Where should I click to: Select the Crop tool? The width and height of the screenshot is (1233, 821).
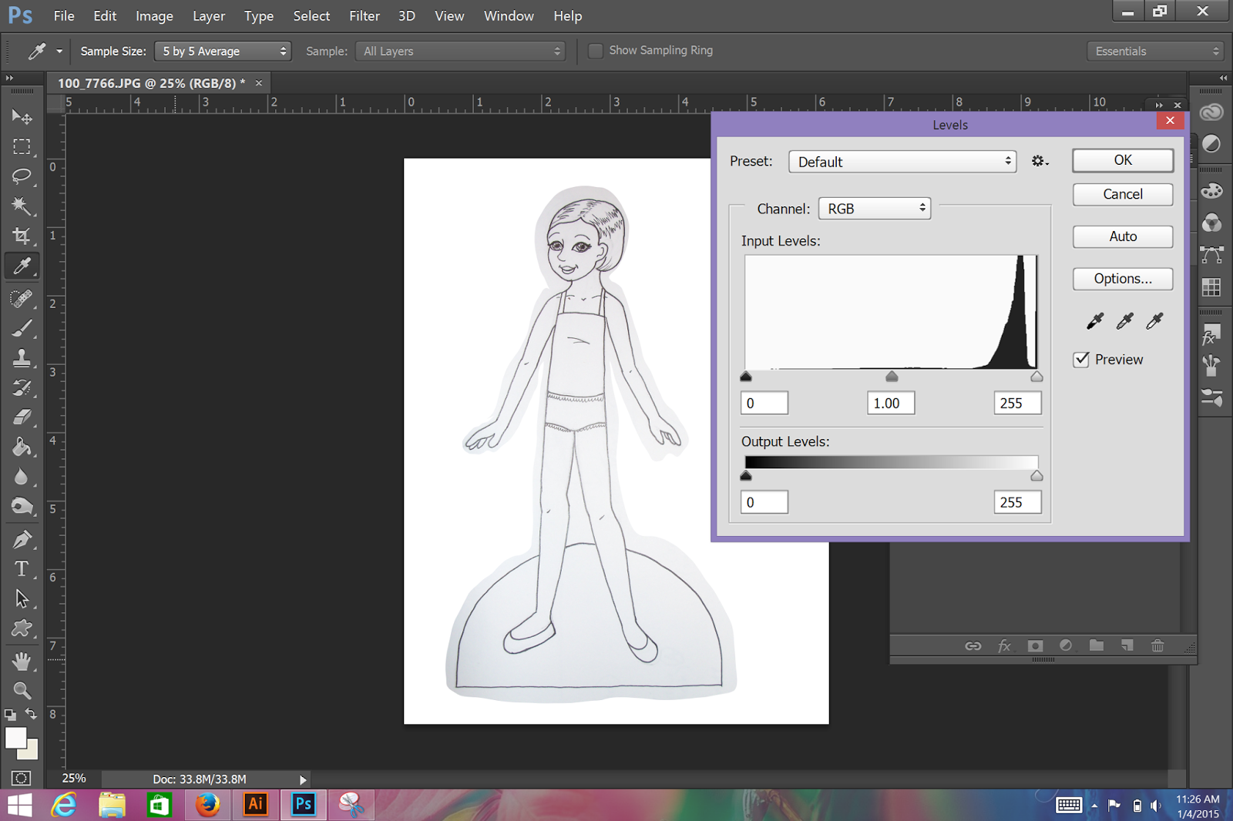22,236
